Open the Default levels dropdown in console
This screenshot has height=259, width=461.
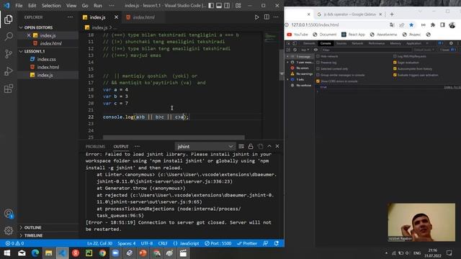pos(424,50)
